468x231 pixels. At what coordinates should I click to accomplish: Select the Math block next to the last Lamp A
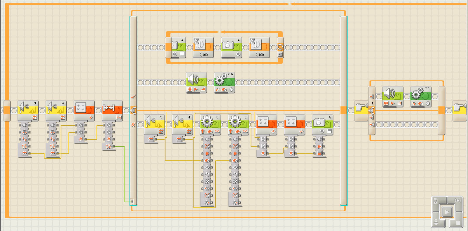click(x=295, y=125)
